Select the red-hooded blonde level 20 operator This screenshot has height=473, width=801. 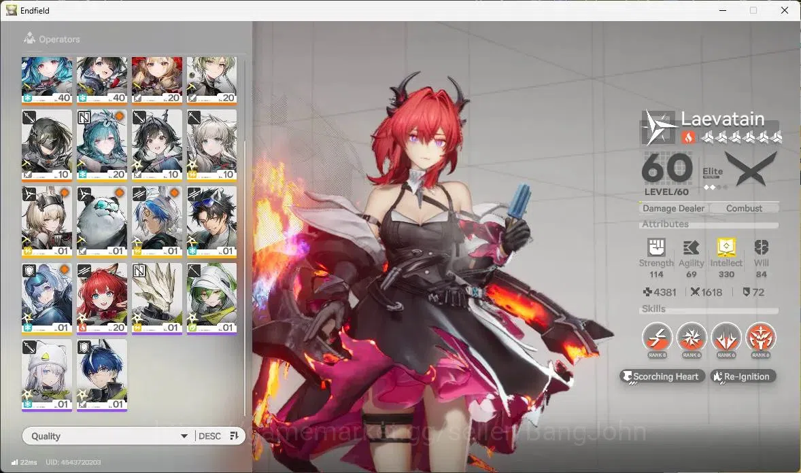(x=157, y=80)
